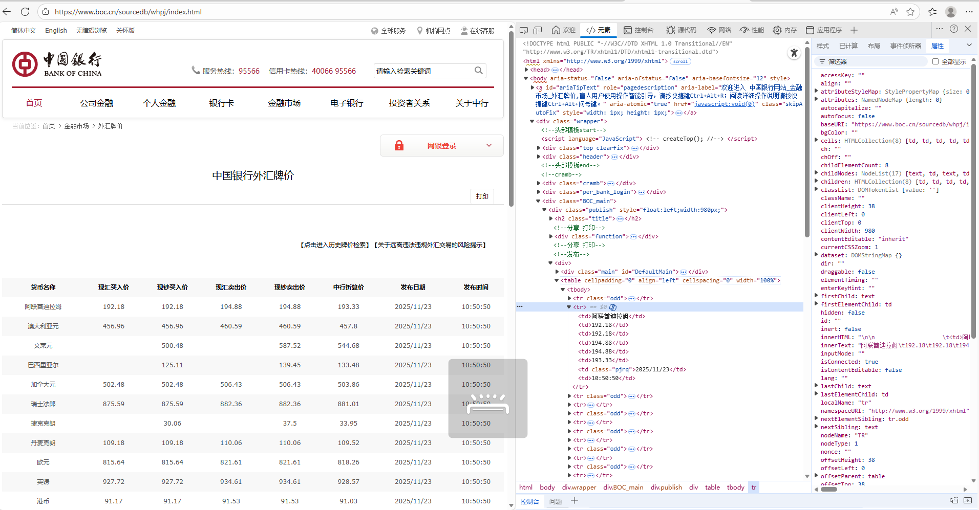
Task: Open 关于中行 in the site navigation
Action: (472, 103)
